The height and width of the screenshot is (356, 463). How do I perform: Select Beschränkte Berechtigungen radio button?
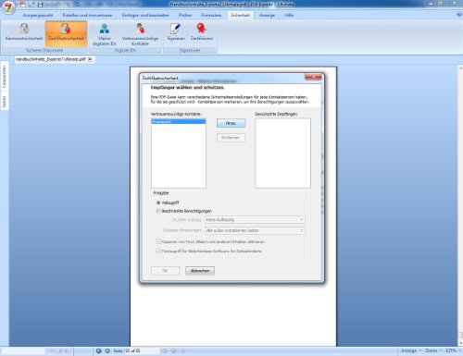coord(158,211)
